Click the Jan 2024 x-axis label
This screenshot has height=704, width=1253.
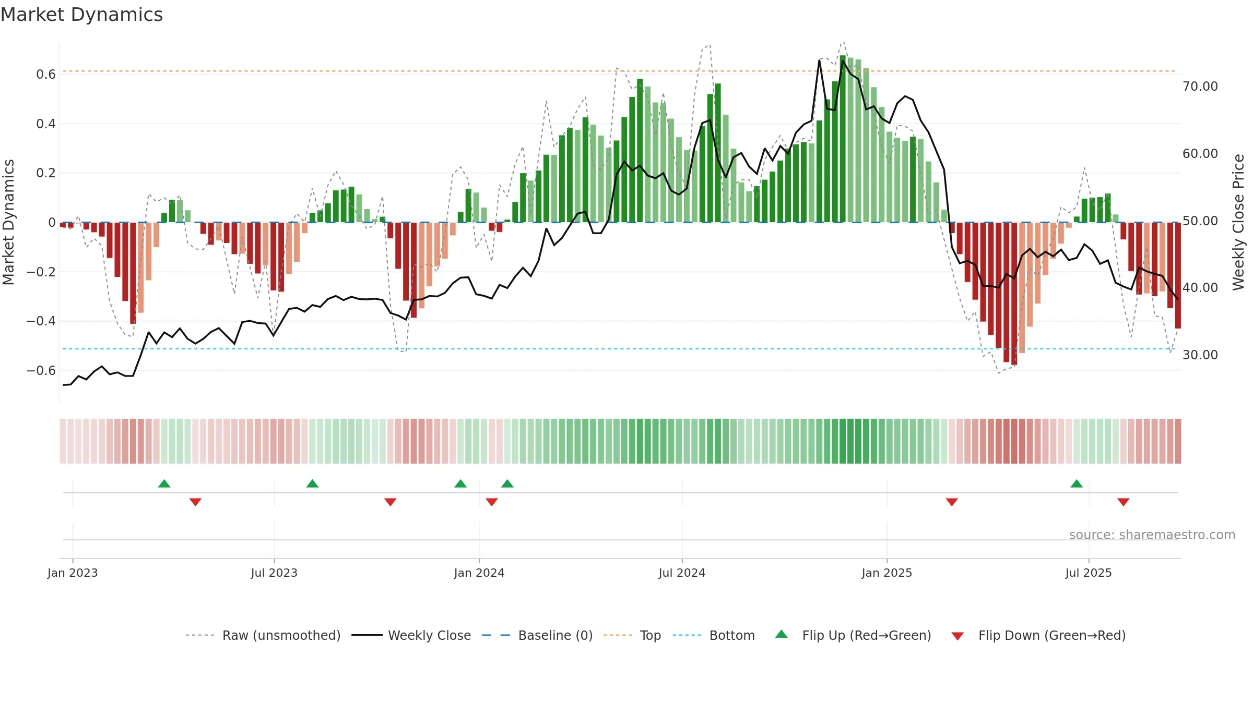479,573
